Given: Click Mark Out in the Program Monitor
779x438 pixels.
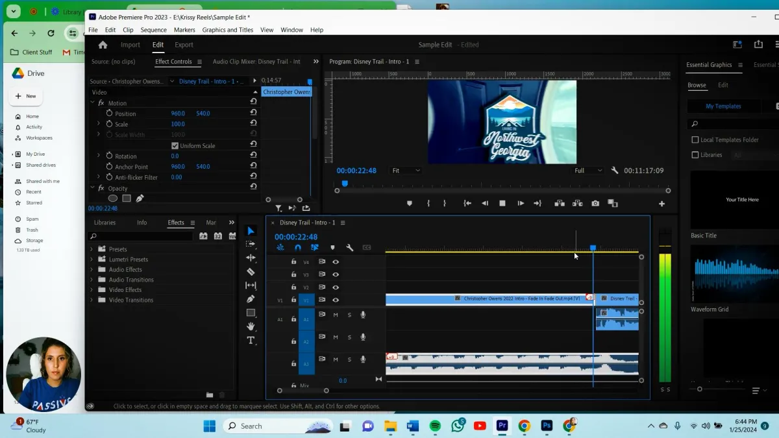Looking at the screenshot, I should pyautogui.click(x=445, y=203).
